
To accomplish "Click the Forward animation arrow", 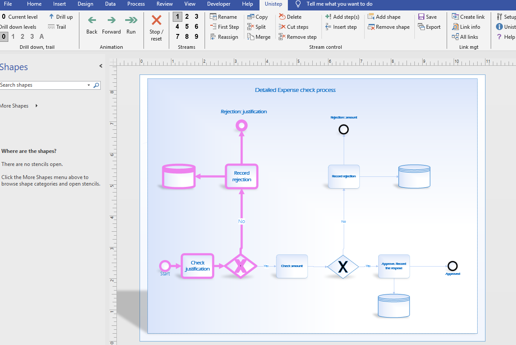I will (x=112, y=20).
